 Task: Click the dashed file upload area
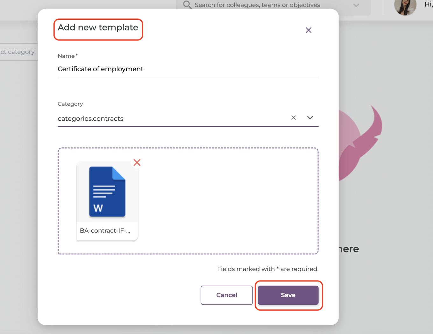click(223, 201)
